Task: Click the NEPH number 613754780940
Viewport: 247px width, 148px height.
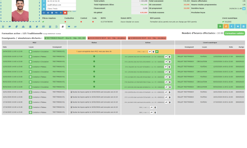Action: [x=107, y=22]
